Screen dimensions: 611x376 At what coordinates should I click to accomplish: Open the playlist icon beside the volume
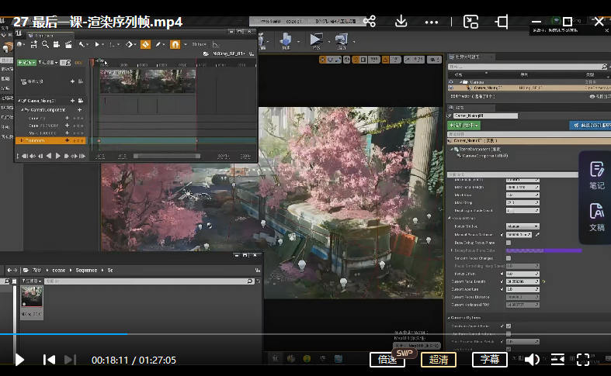tap(557, 359)
